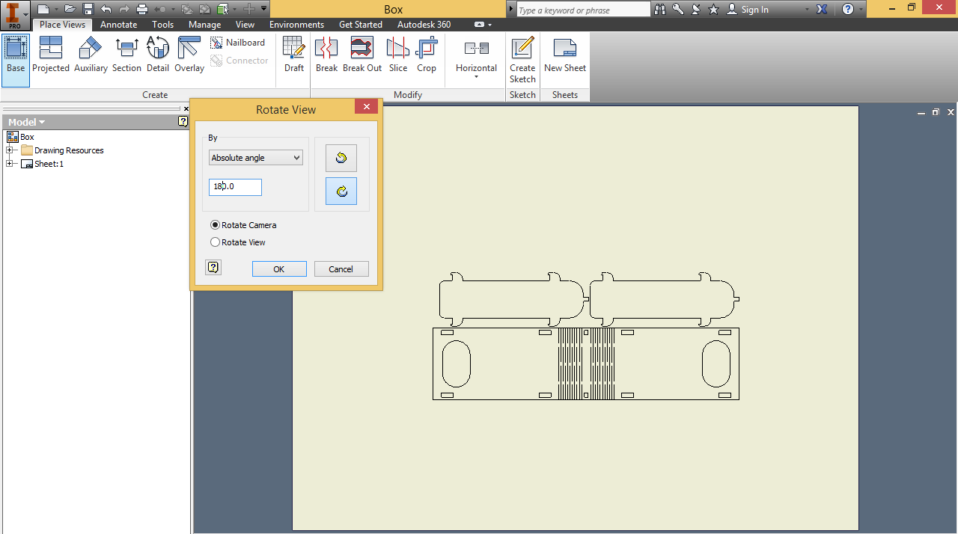The image size is (958, 534).
Task: Activate the Detail view tool
Action: 157,56
